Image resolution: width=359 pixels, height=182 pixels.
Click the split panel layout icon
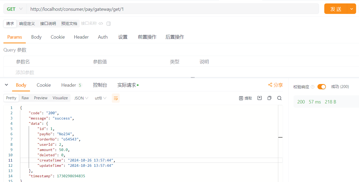click(109, 24)
